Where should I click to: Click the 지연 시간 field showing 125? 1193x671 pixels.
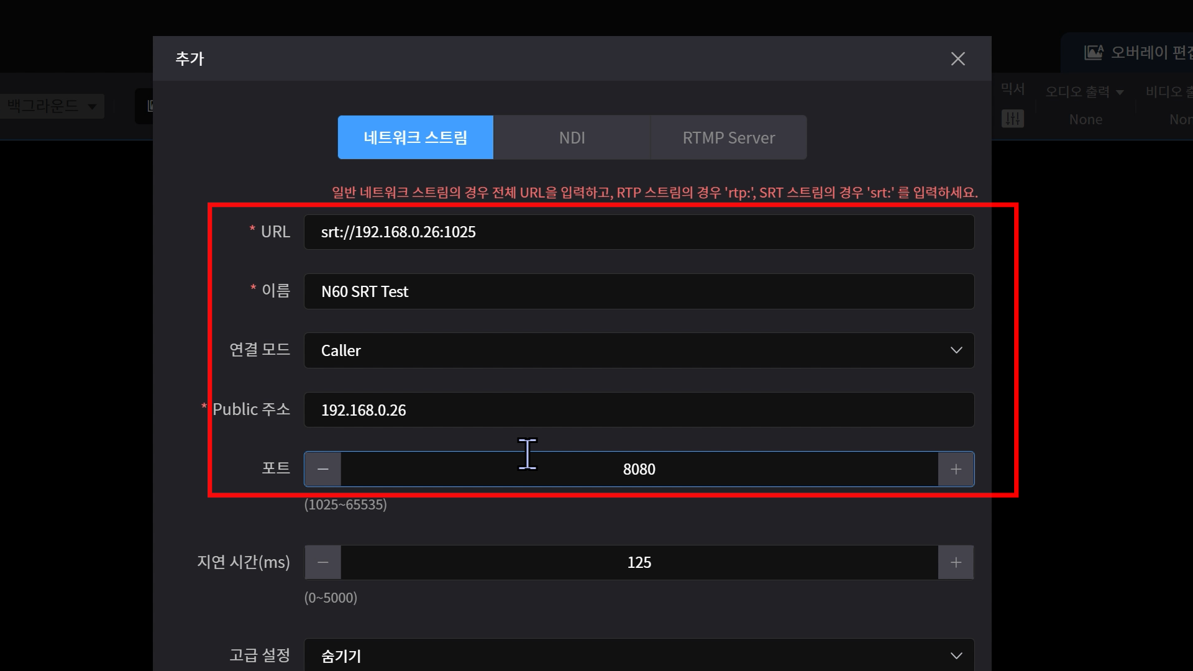tap(639, 562)
